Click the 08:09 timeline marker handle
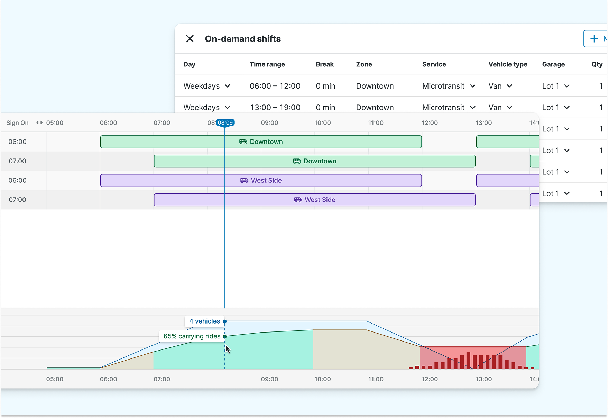Screen dimensions: 608x418 tap(225, 123)
